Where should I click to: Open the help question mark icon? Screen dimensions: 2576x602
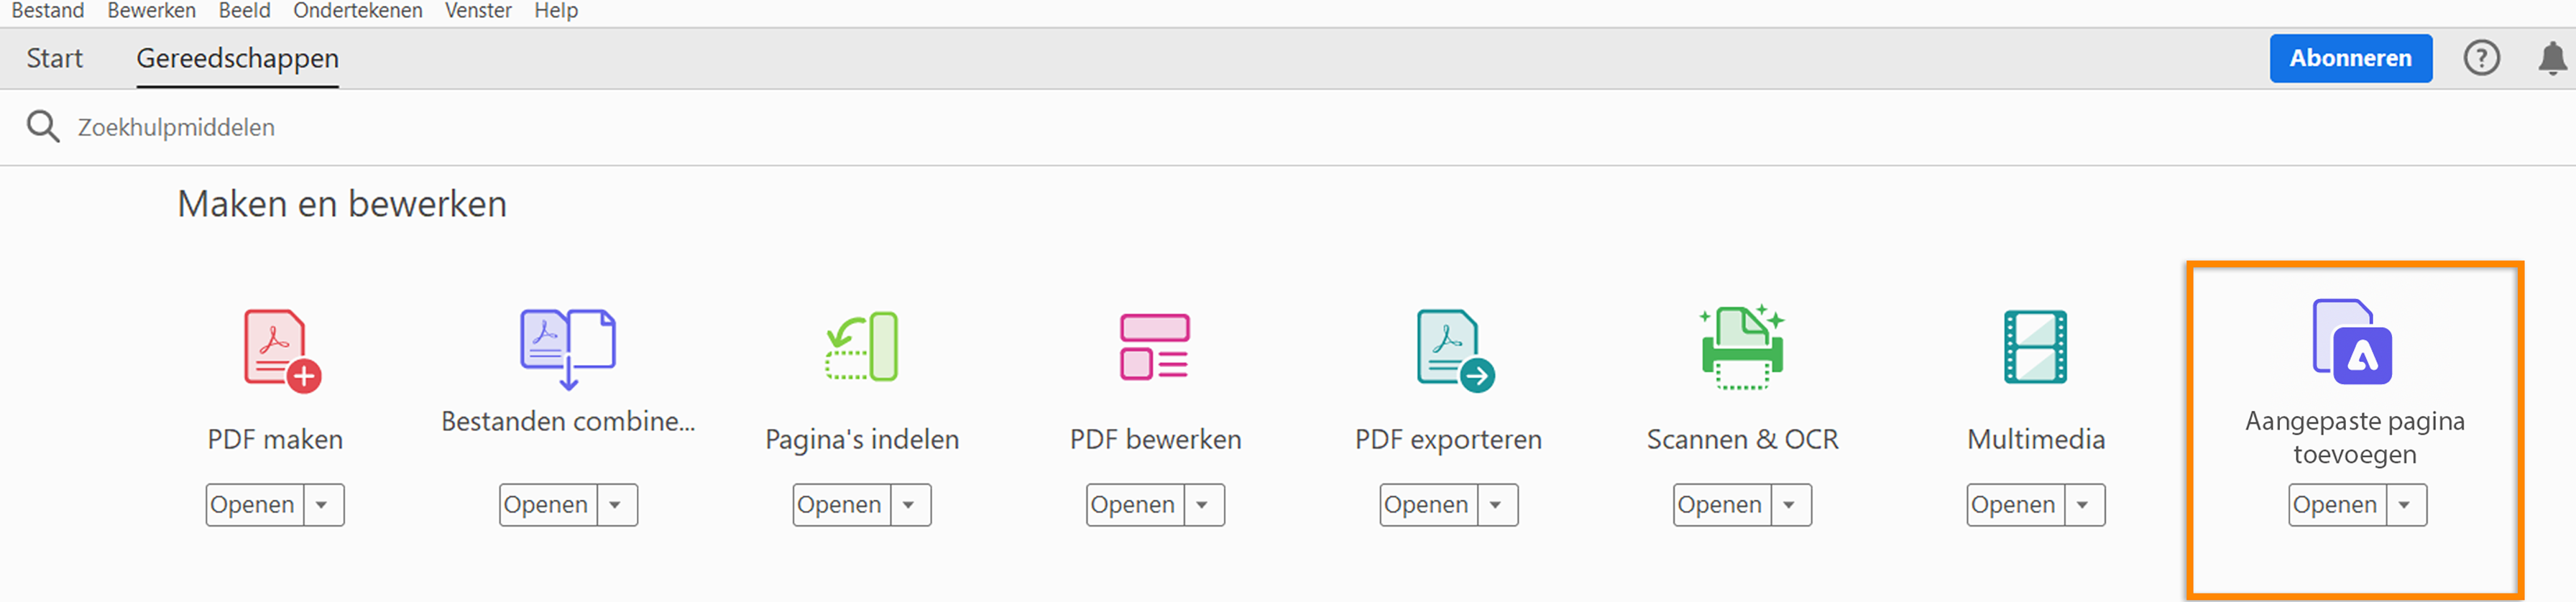click(2482, 57)
